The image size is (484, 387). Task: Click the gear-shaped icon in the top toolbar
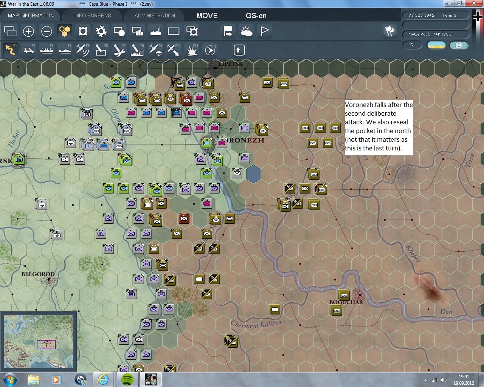coord(101,31)
